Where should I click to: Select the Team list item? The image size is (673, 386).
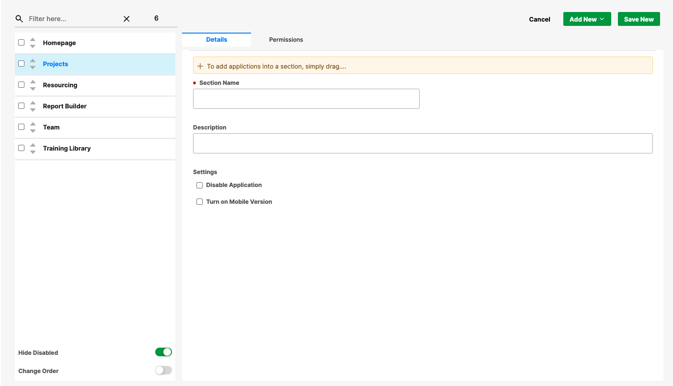[95, 127]
